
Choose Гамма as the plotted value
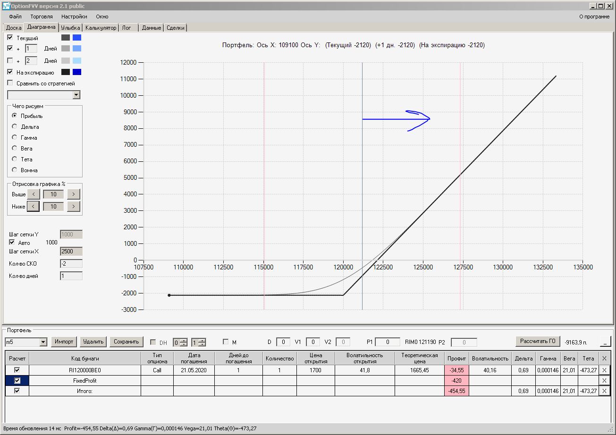point(15,137)
